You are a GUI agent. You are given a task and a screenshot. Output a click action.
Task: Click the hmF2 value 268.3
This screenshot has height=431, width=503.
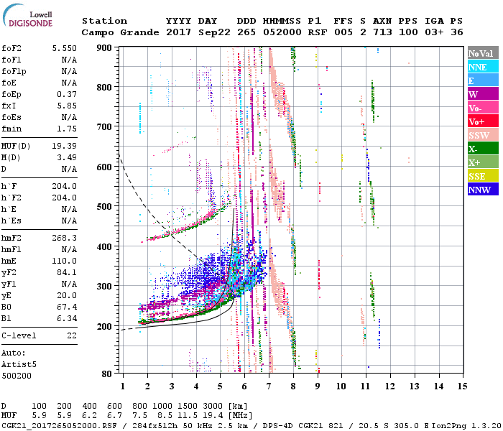pos(65,238)
